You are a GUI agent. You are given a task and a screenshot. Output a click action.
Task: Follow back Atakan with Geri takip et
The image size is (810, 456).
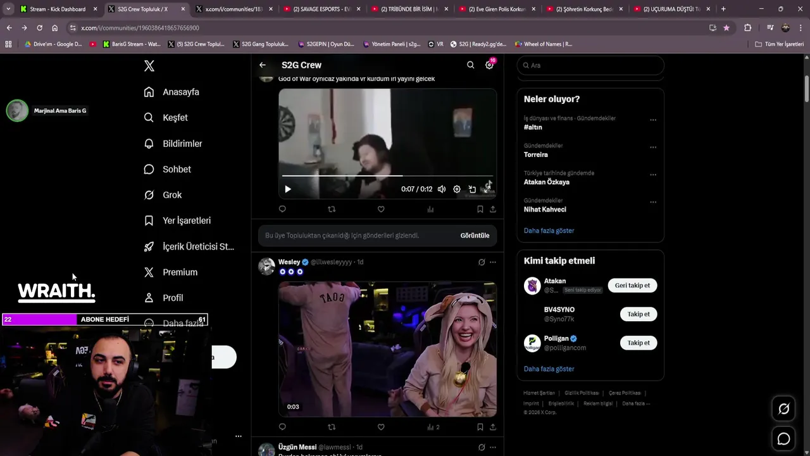click(632, 286)
